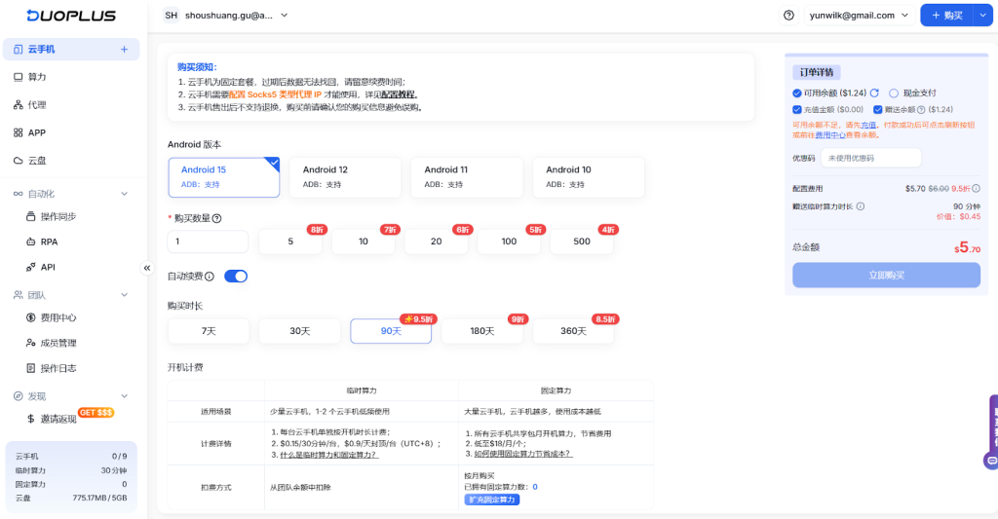Select the 现金支付 radio option
Viewport: 998px width, 519px height.
click(x=895, y=93)
